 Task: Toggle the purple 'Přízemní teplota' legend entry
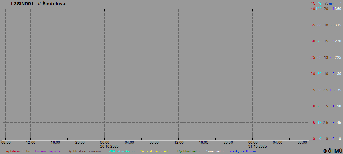coord(48,151)
